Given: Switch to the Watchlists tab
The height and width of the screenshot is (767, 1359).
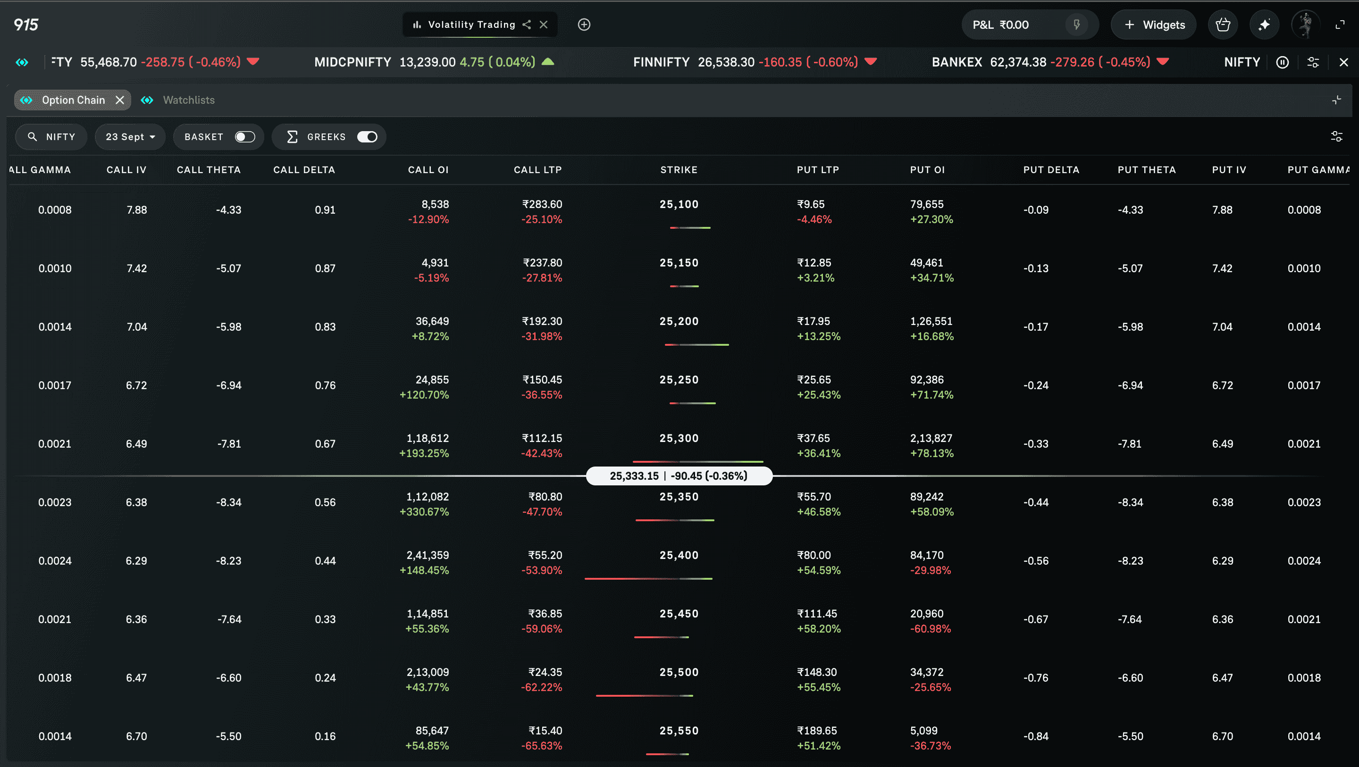Looking at the screenshot, I should point(188,100).
